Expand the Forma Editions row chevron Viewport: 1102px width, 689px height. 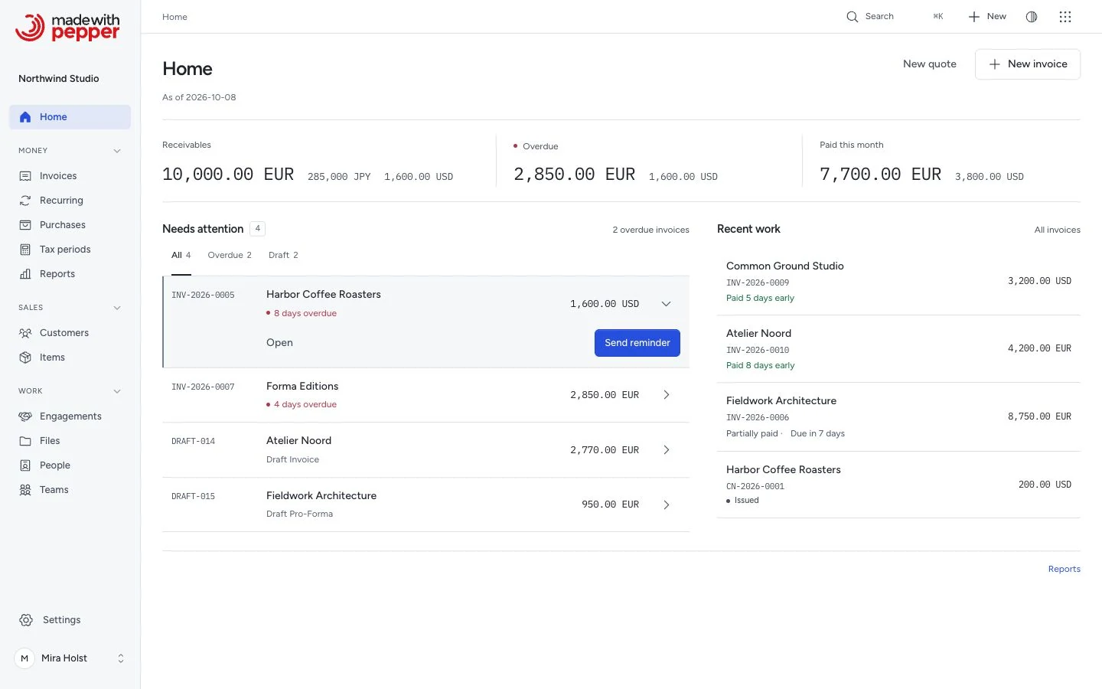click(666, 395)
